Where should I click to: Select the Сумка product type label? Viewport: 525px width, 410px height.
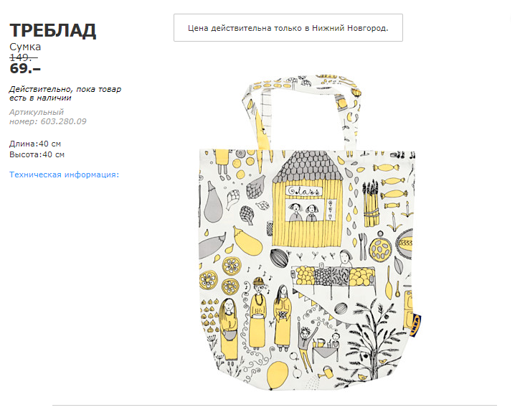25,47
